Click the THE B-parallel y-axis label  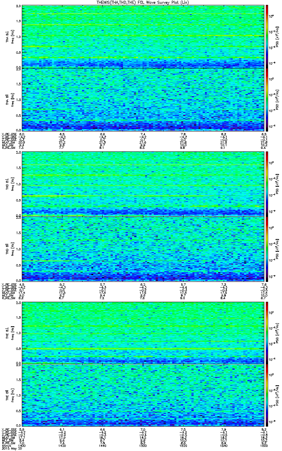tap(7, 395)
